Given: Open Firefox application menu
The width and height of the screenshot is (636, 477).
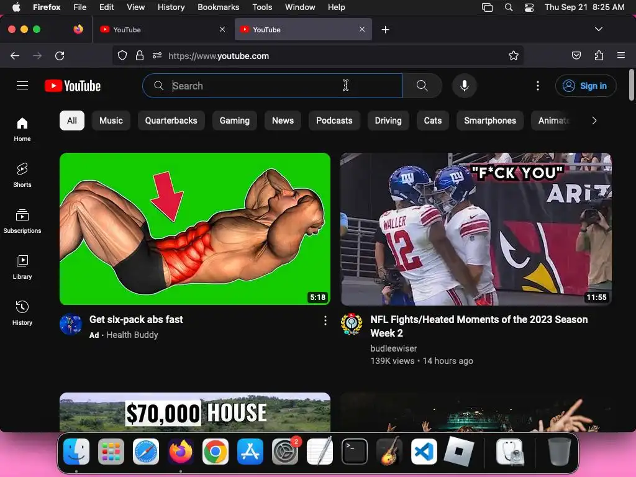Looking at the screenshot, I should [x=621, y=55].
